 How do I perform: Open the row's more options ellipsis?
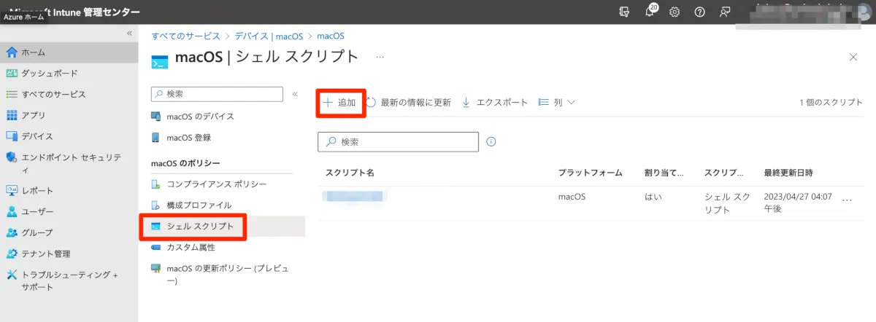click(x=847, y=199)
